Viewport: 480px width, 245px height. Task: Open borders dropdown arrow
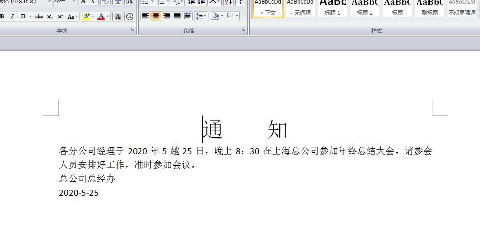point(237,16)
